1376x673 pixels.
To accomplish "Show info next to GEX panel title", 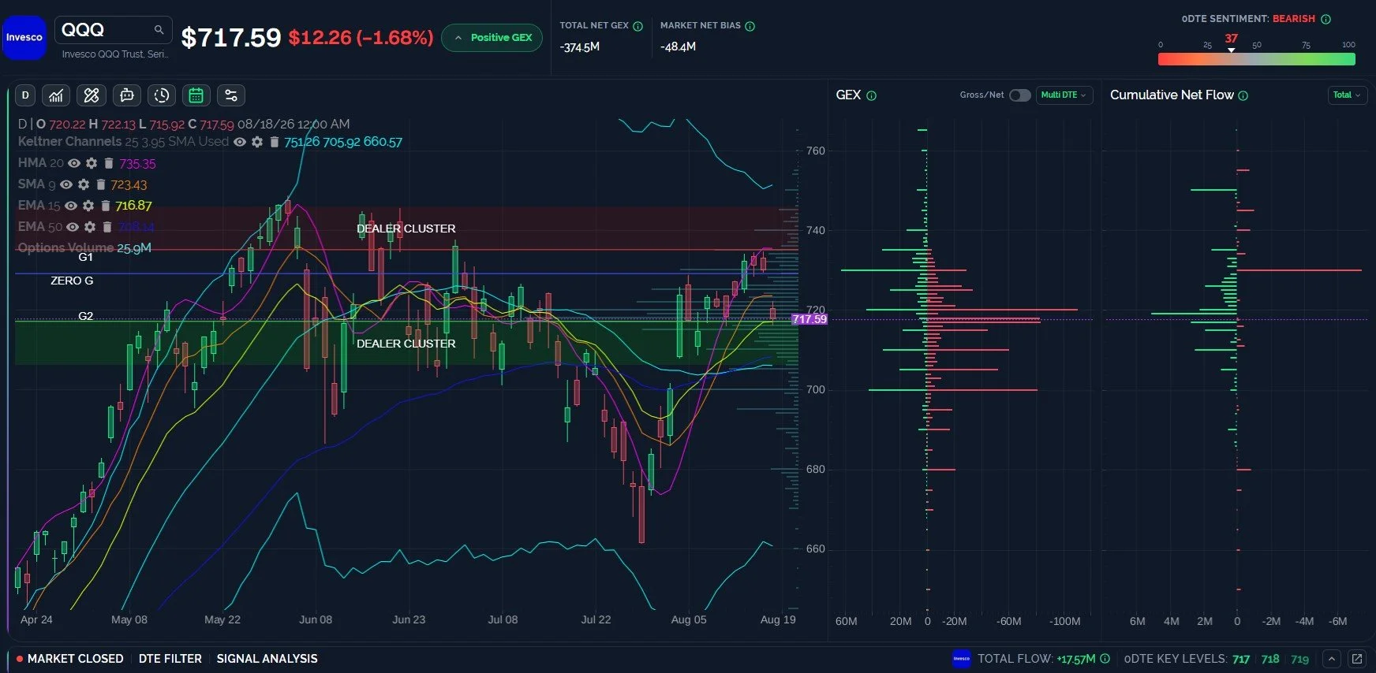I will coord(872,95).
